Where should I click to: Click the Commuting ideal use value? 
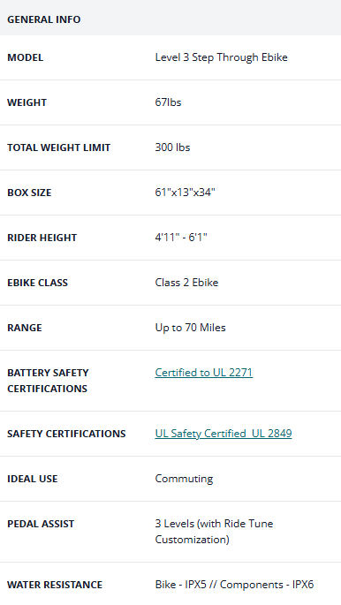pos(184,479)
